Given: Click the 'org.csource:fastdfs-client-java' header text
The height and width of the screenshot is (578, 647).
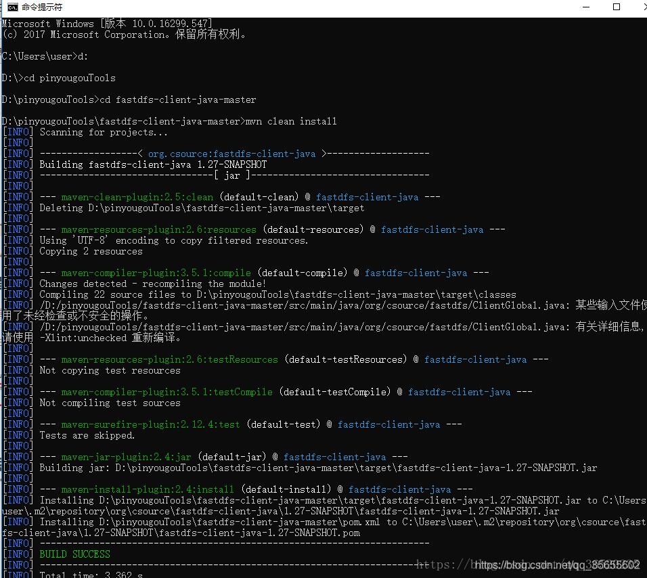Looking at the screenshot, I should 232,154.
